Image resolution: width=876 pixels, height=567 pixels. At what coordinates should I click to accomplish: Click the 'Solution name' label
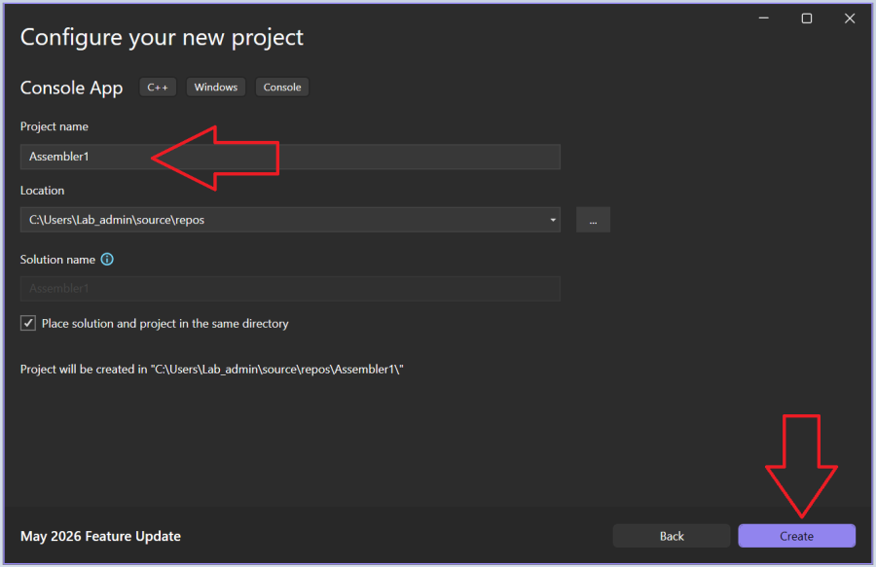coord(57,260)
